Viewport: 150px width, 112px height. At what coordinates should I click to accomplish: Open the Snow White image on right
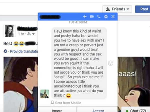pos(134,84)
